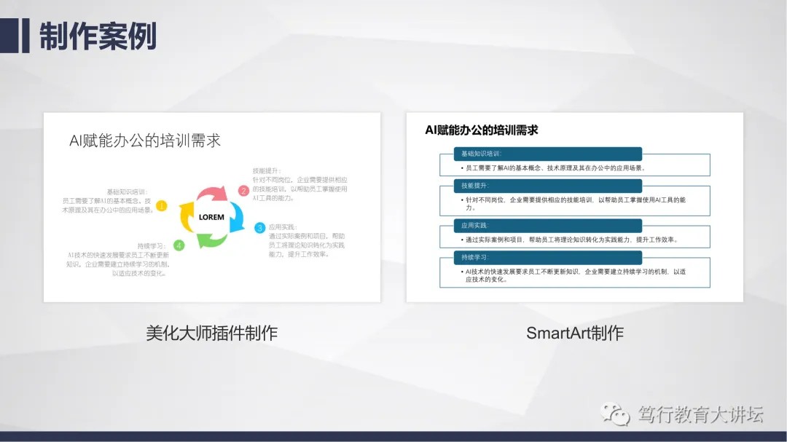787x442 pixels.
Task: Click the 笃行教育大讲坛 watermark text
Action: pos(700,415)
